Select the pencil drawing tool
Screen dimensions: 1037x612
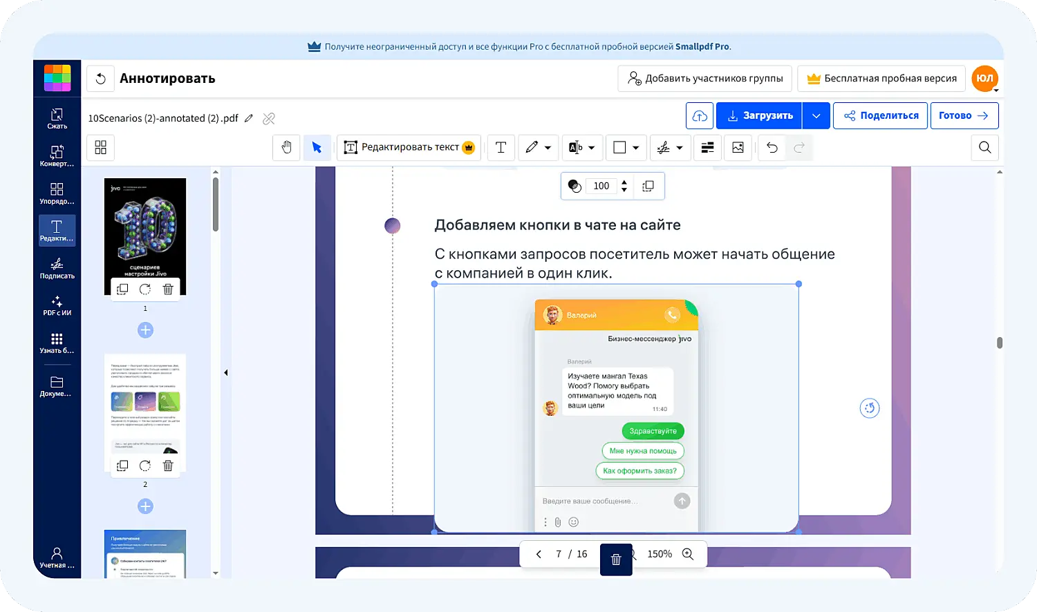[x=532, y=147]
